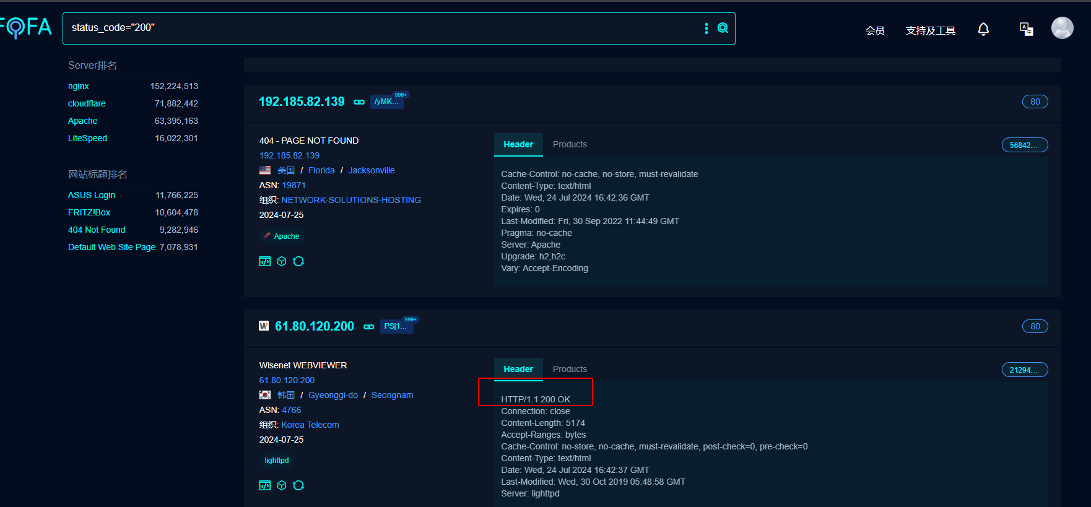Click the 404 - PAGE NOT FOUND title
The width and height of the screenshot is (1091, 507).
tap(309, 141)
